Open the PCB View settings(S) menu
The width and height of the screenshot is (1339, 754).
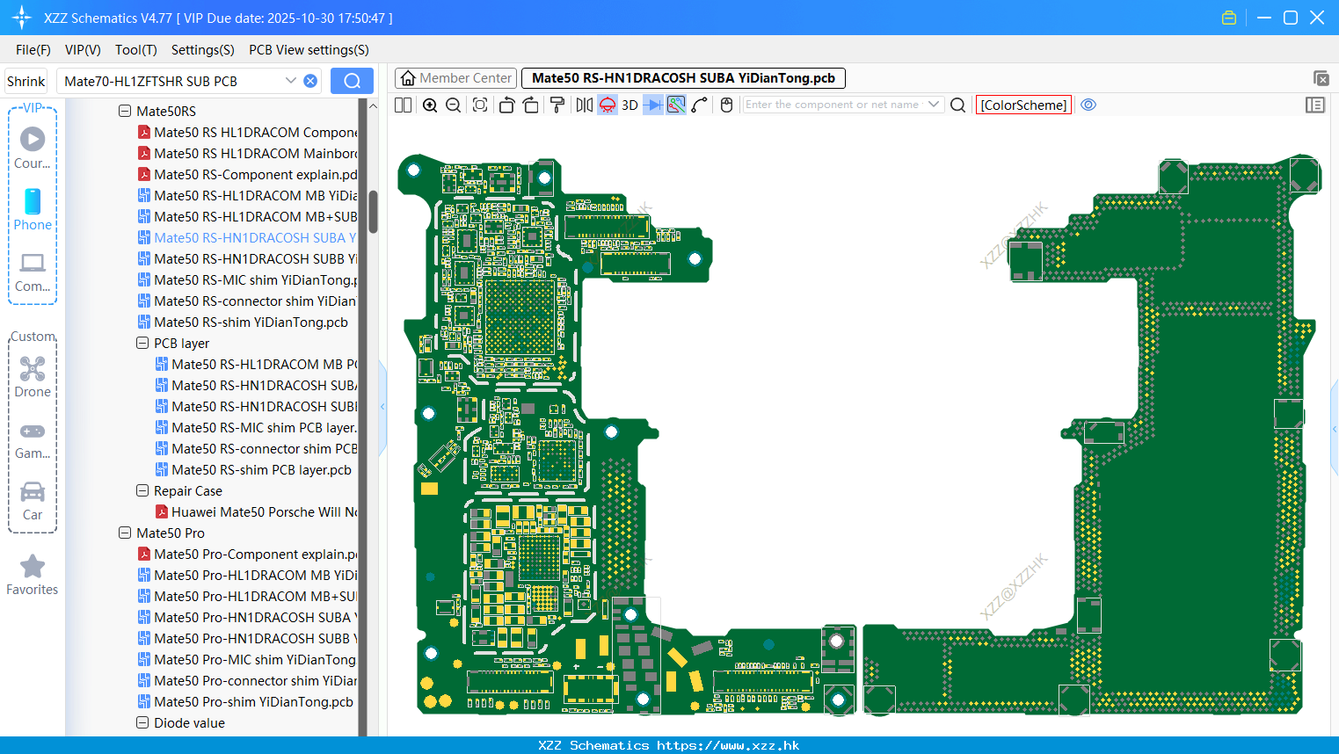tap(309, 50)
